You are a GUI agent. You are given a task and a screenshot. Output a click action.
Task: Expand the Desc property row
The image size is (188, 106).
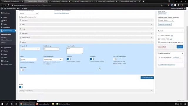click(86, 24)
